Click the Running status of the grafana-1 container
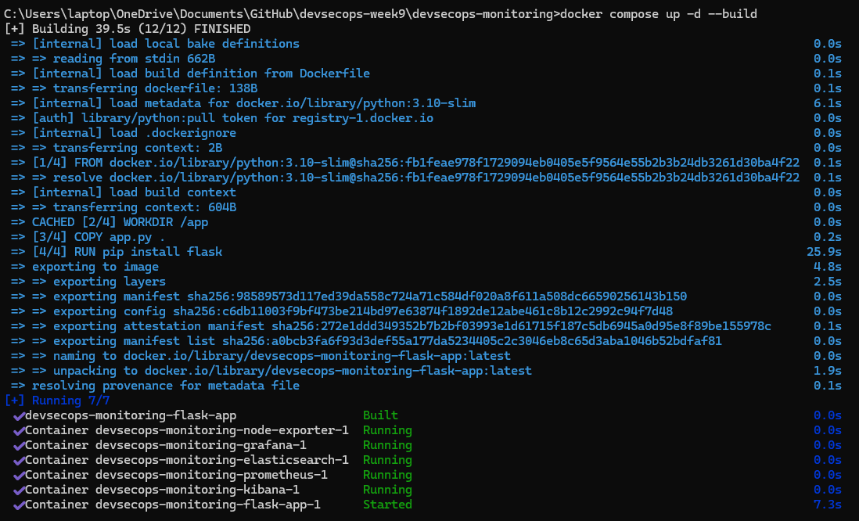 click(387, 445)
